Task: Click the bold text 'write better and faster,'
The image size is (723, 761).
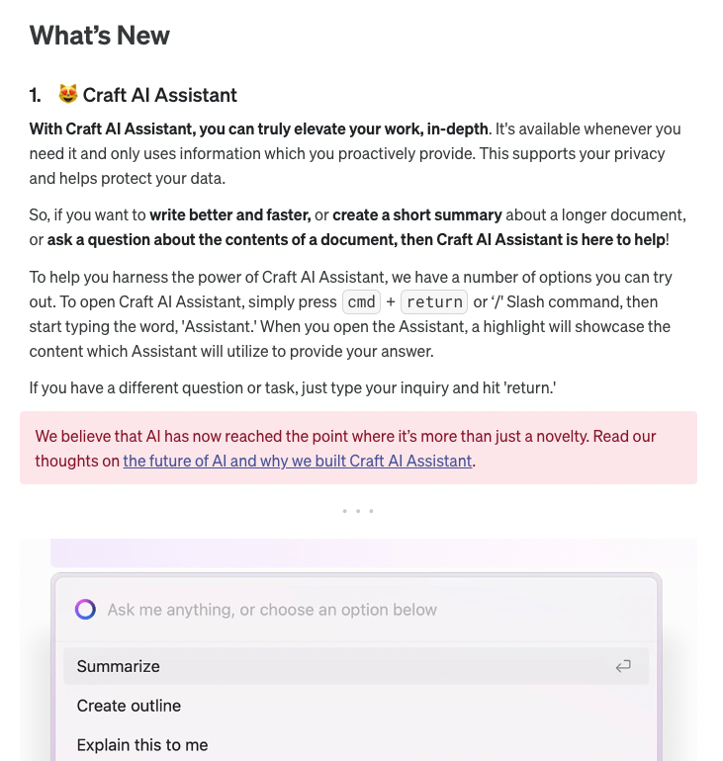Action: (x=230, y=214)
